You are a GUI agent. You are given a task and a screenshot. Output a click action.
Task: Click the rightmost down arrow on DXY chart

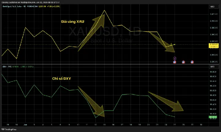click(166, 101)
